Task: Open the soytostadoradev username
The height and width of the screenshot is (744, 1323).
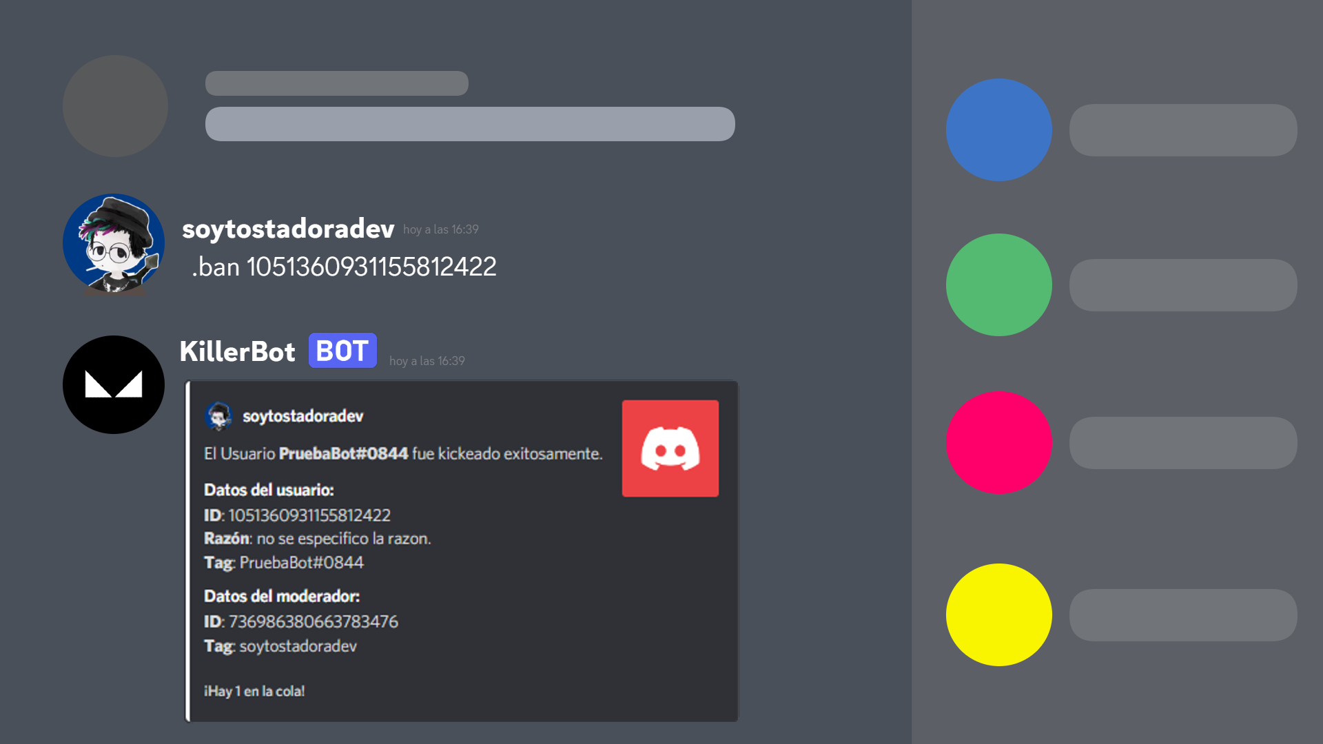Action: tap(287, 230)
